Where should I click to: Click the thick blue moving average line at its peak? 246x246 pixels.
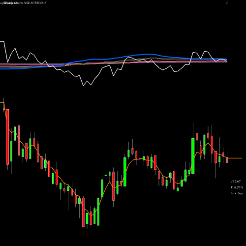pyautogui.click(x=149, y=54)
